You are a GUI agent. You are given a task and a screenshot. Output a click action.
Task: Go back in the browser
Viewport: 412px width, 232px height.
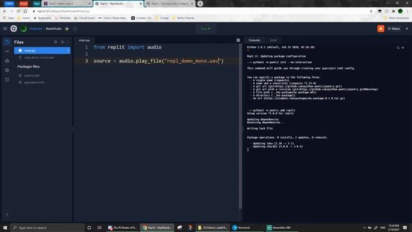(x=5, y=12)
